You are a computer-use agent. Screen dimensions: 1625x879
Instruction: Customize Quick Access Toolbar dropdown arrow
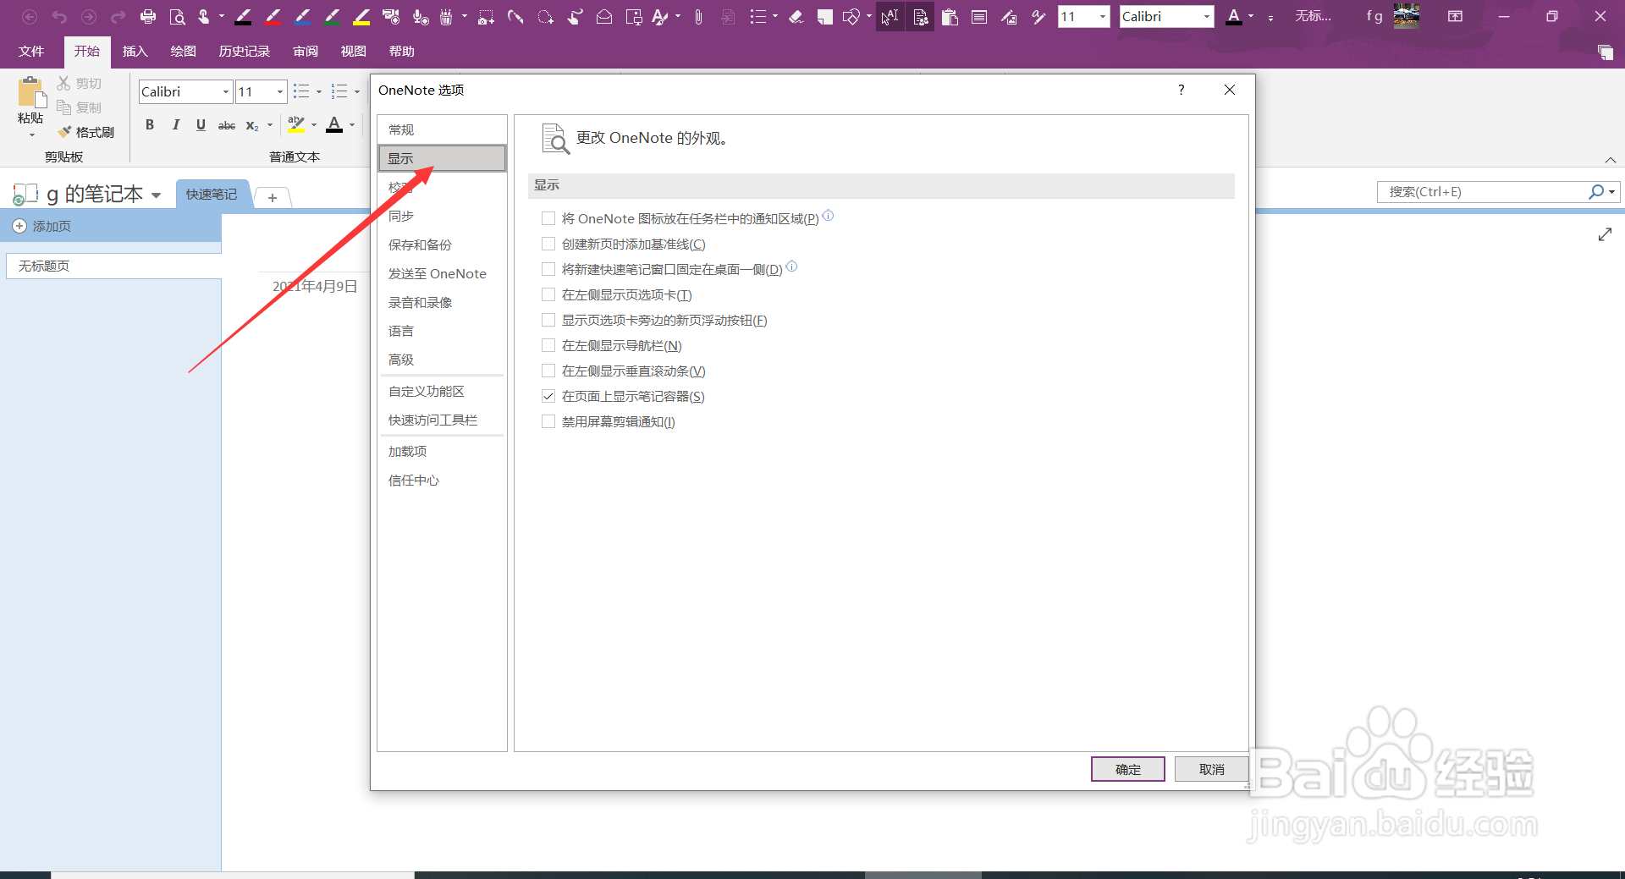coord(1270,17)
